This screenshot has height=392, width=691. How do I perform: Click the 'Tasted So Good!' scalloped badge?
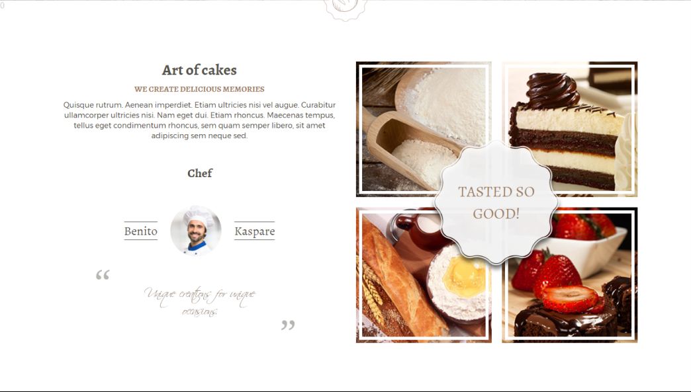click(496, 202)
